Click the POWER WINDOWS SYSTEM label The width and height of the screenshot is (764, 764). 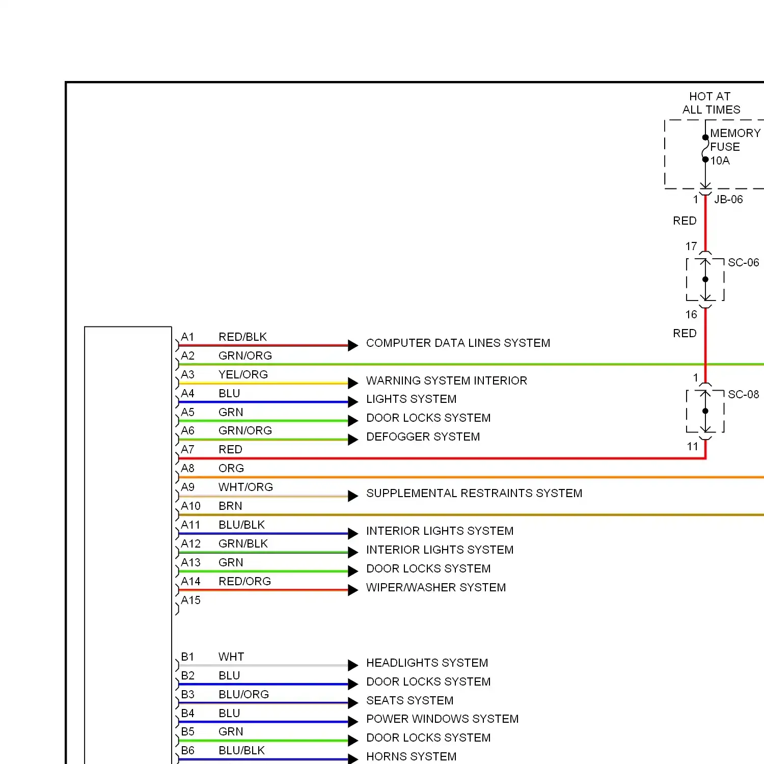coord(442,719)
